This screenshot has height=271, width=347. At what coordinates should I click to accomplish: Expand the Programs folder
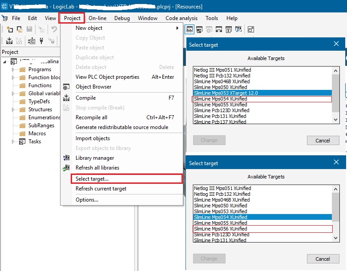pos(13,69)
